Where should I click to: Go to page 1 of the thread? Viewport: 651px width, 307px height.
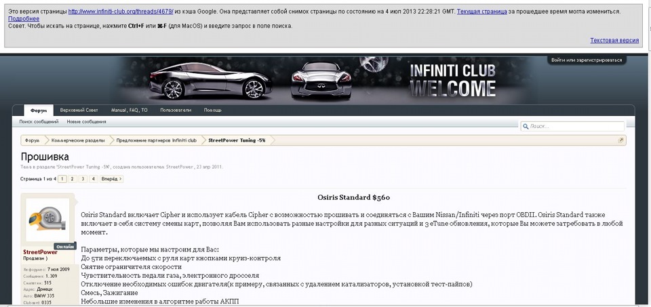coord(62,179)
